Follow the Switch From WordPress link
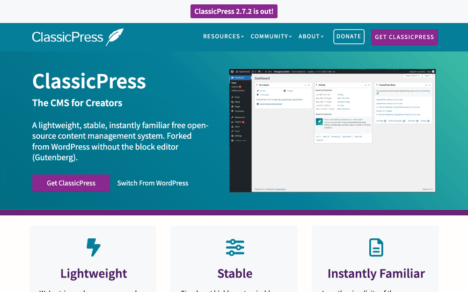Screen dimensions: 468x292 click(x=153, y=183)
